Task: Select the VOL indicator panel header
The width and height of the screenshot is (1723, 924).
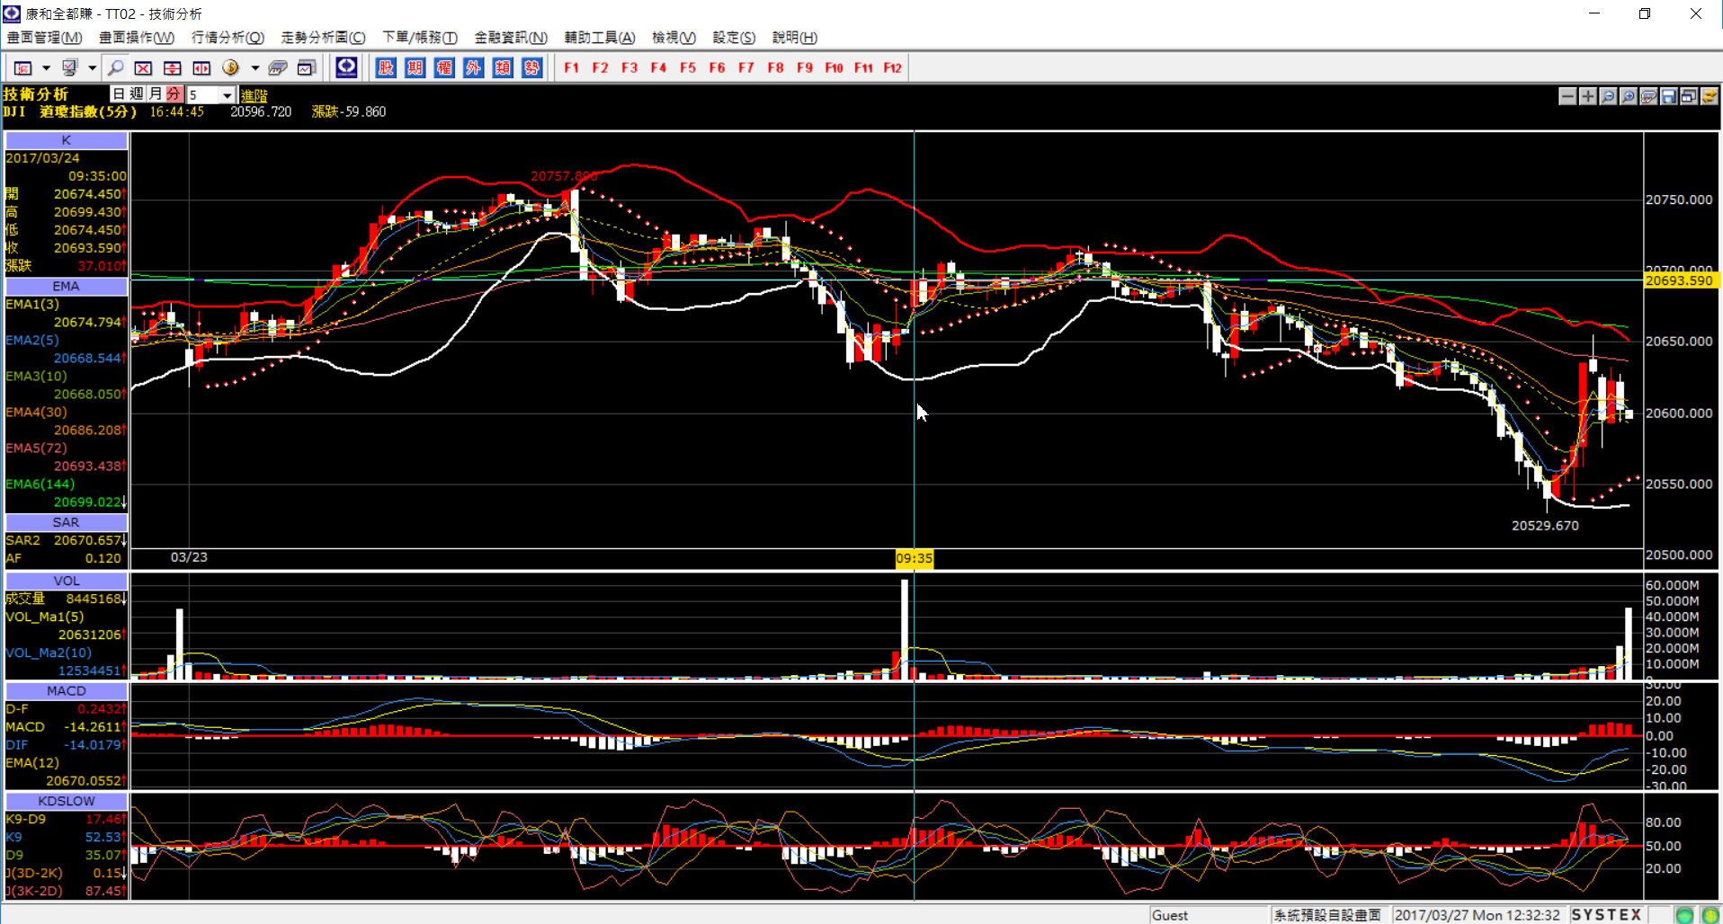Action: [66, 581]
